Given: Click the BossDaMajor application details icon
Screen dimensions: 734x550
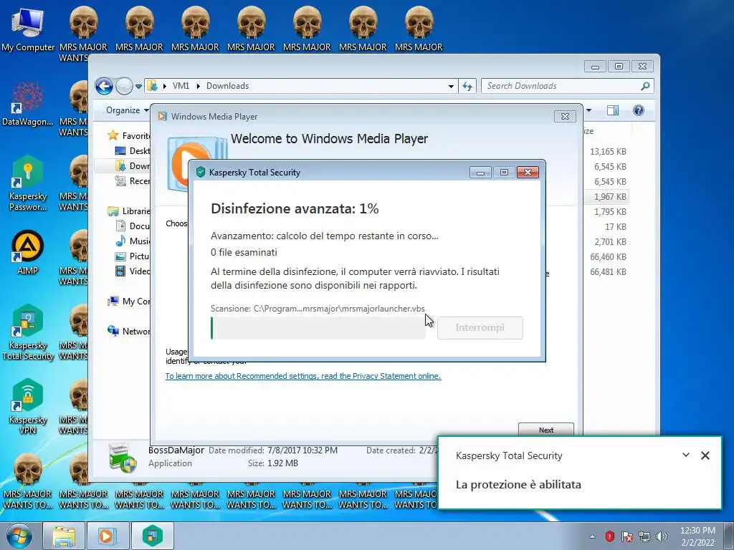Looking at the screenshot, I should (x=122, y=457).
